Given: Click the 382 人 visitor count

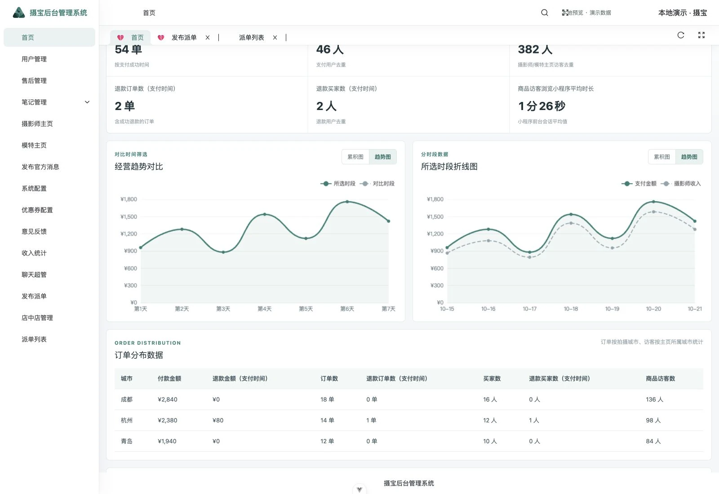Looking at the screenshot, I should [x=535, y=49].
